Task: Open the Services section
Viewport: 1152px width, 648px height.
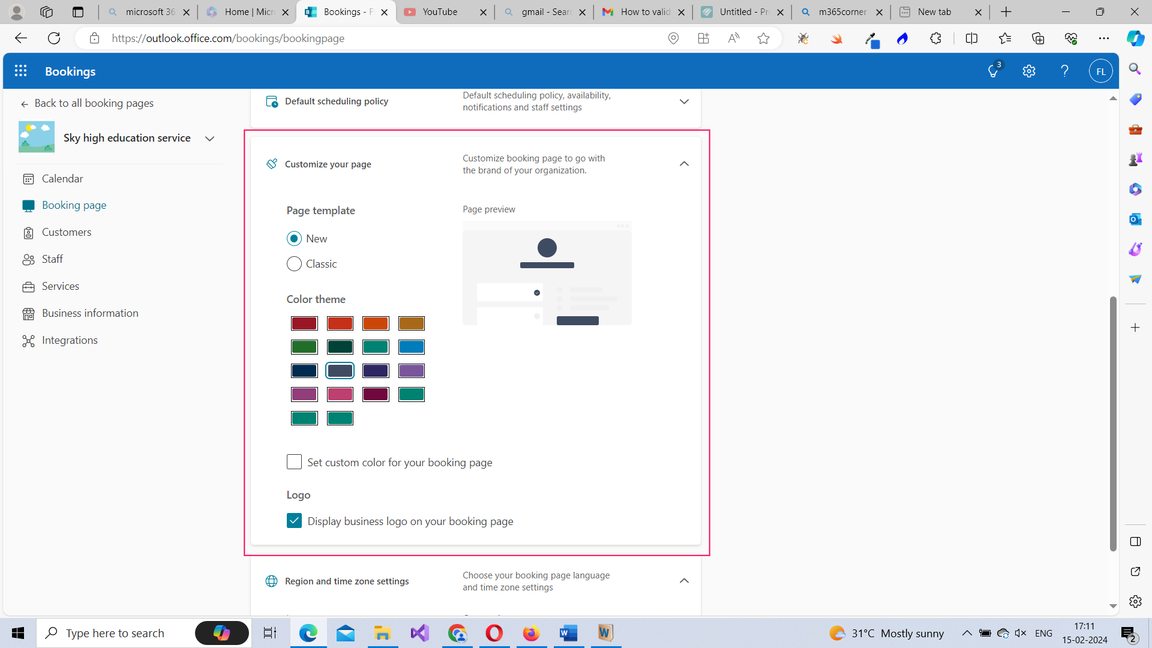Action: (60, 286)
